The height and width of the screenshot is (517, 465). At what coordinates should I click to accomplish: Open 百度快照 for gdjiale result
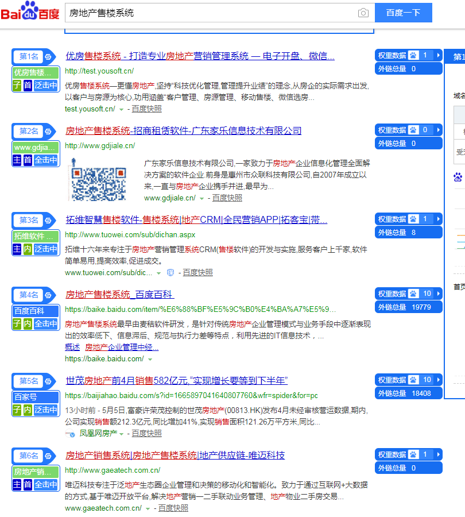pos(227,198)
